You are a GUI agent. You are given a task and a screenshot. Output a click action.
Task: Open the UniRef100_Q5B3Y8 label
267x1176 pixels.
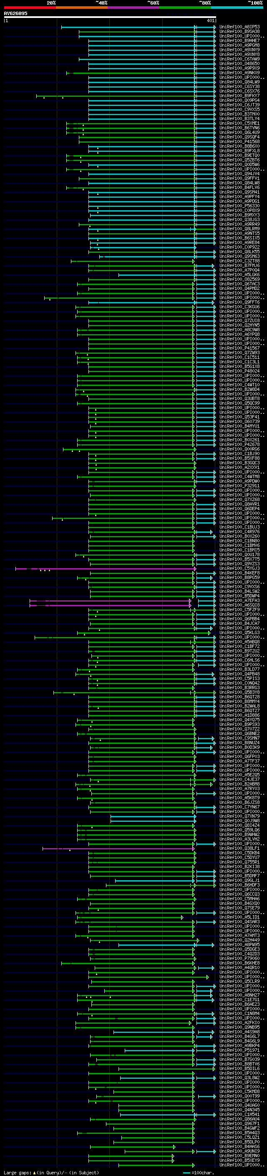pos(239,692)
